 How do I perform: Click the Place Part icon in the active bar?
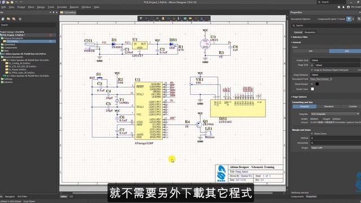point(163,19)
